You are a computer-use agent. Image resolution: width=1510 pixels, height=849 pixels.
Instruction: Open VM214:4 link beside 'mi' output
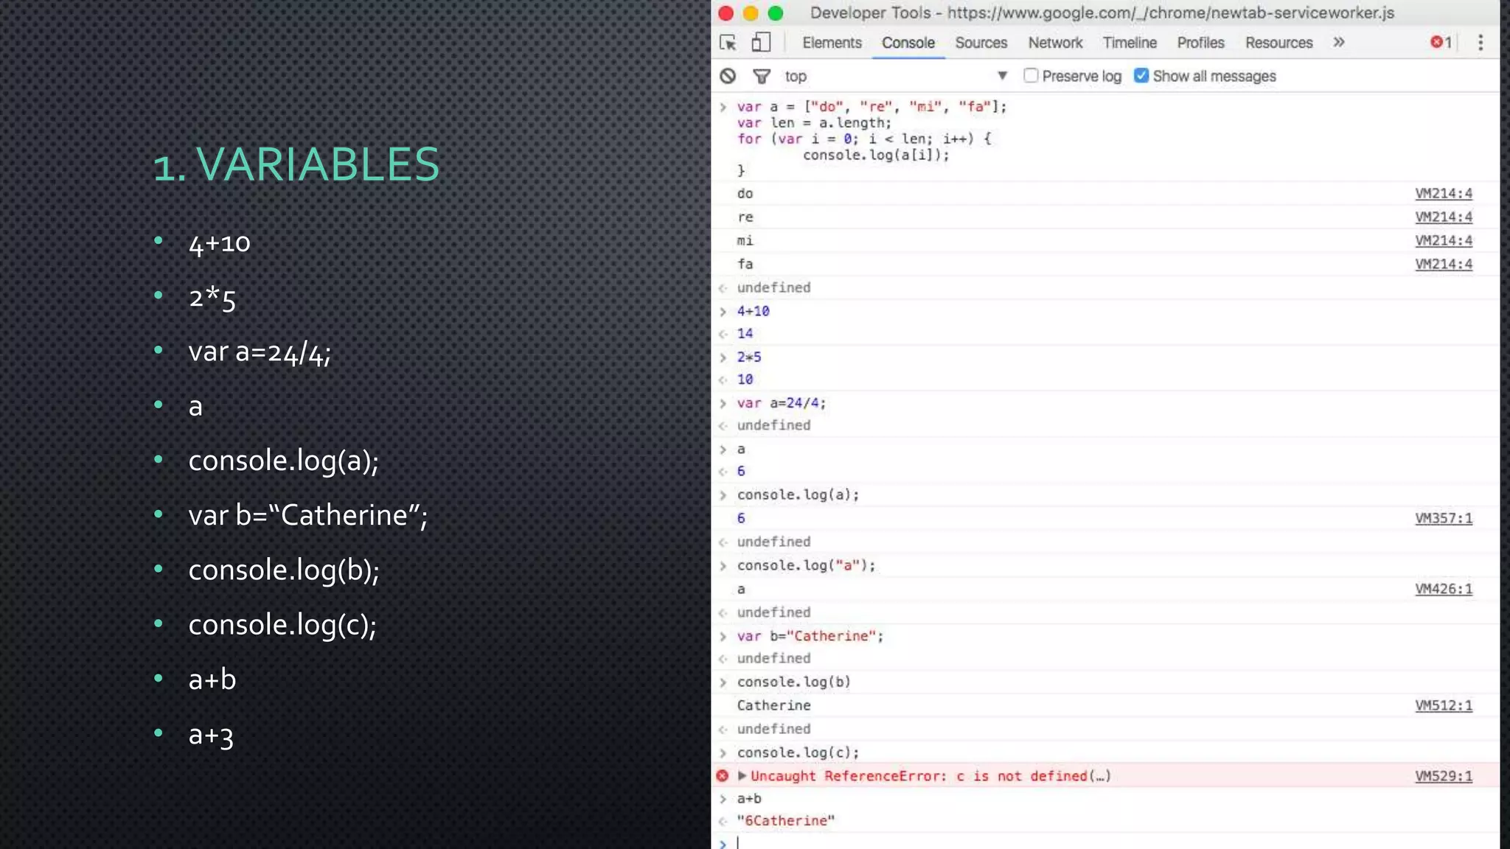click(x=1444, y=240)
